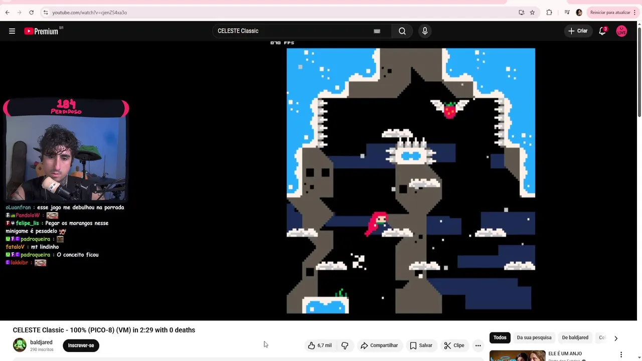The image size is (642, 361).
Task: Open ELE É UM ANJO video title
Action: 565,354
